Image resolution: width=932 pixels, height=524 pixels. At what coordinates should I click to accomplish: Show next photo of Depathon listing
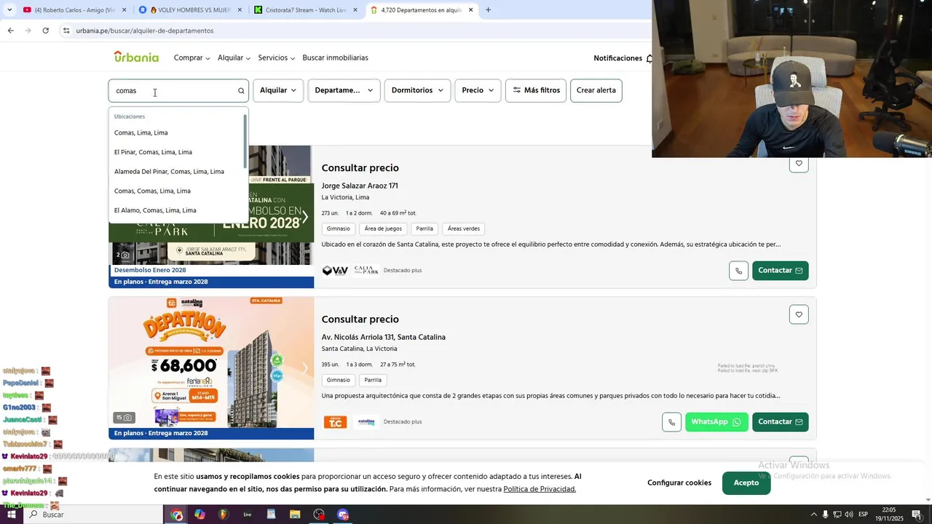(305, 368)
